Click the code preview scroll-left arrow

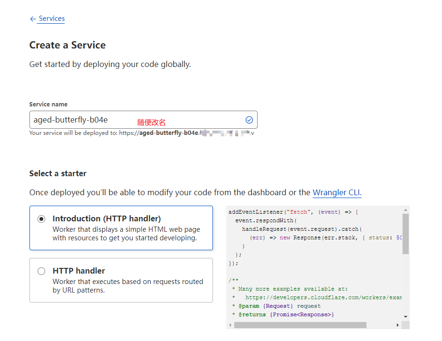(x=231, y=325)
